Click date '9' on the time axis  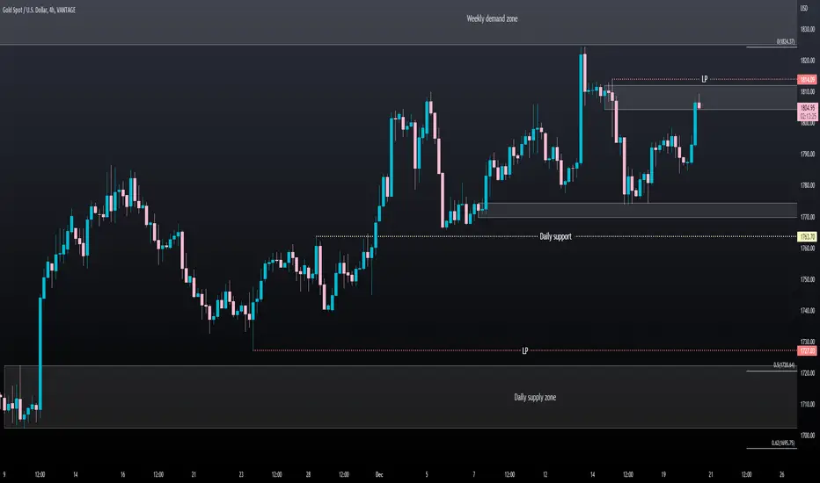4,474
